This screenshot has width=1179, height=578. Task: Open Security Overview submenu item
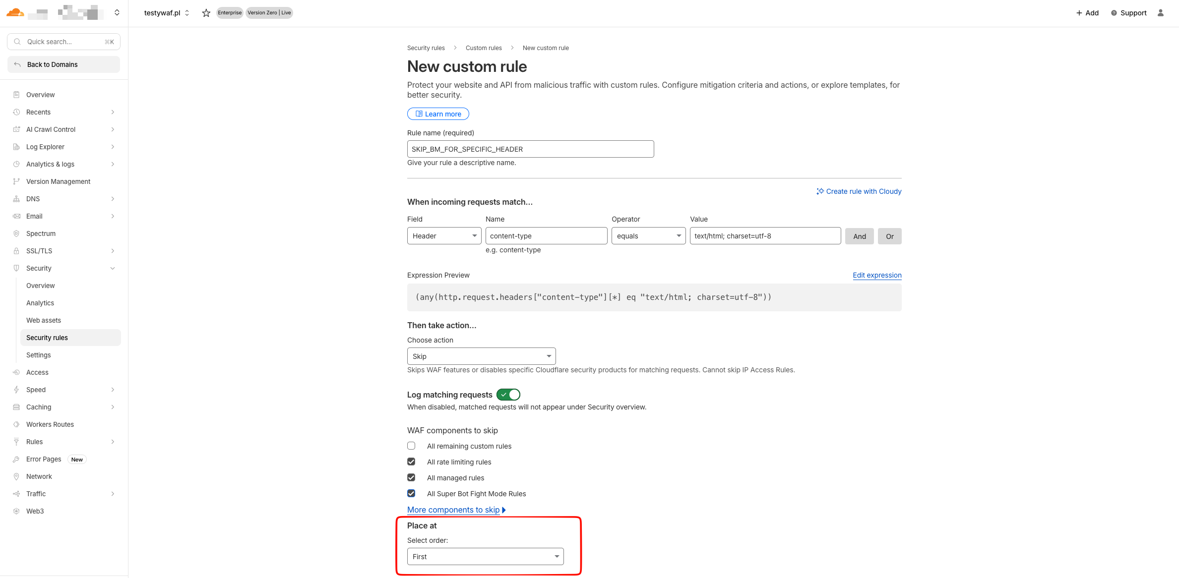(41, 286)
